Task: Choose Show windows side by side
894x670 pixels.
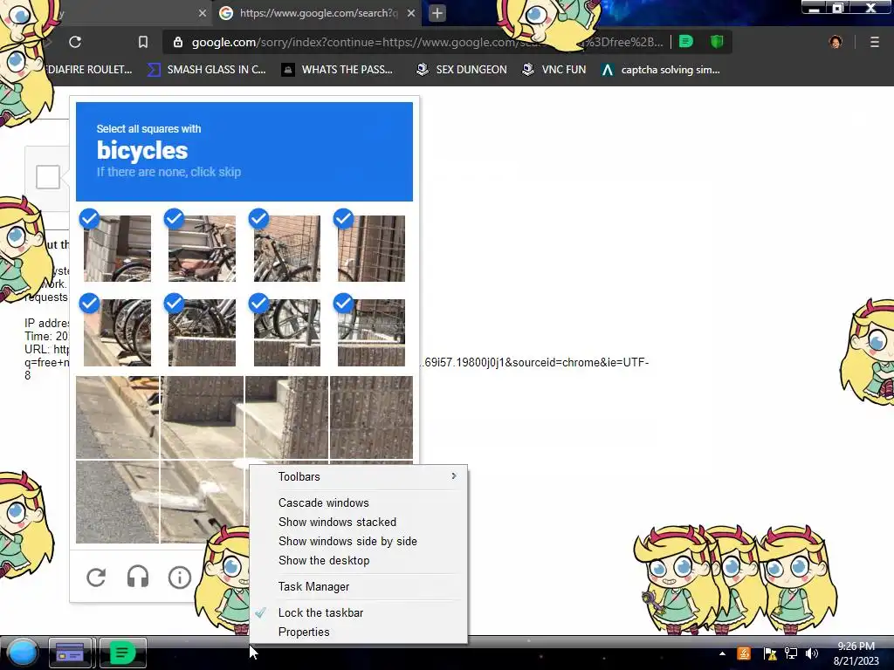Action: [359, 541]
